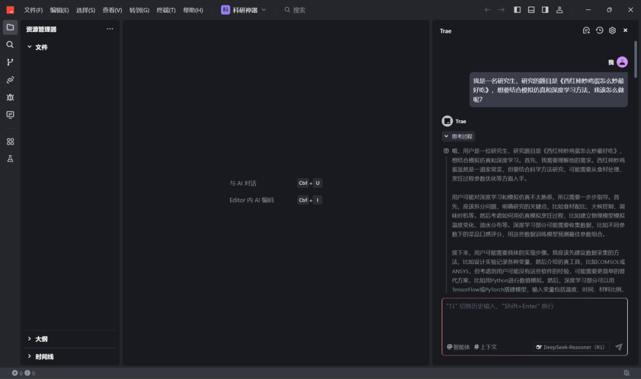The width and height of the screenshot is (641, 379).
Task: Open the Extensions grid icon
Action: 10,142
